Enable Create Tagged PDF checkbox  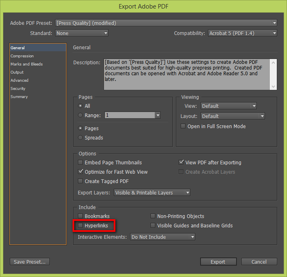coord(80,181)
